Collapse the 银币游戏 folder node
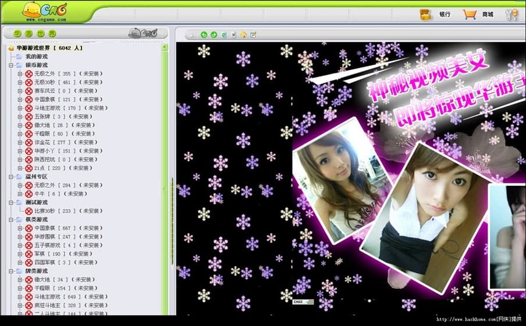526x326 pixels. click(11, 65)
